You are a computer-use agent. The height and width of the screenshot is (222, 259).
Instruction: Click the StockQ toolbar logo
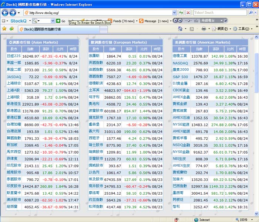(x=18, y=21)
